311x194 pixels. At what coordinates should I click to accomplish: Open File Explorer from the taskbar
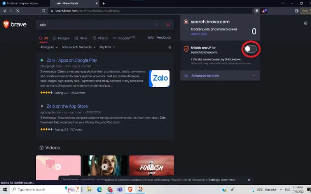click(89, 189)
